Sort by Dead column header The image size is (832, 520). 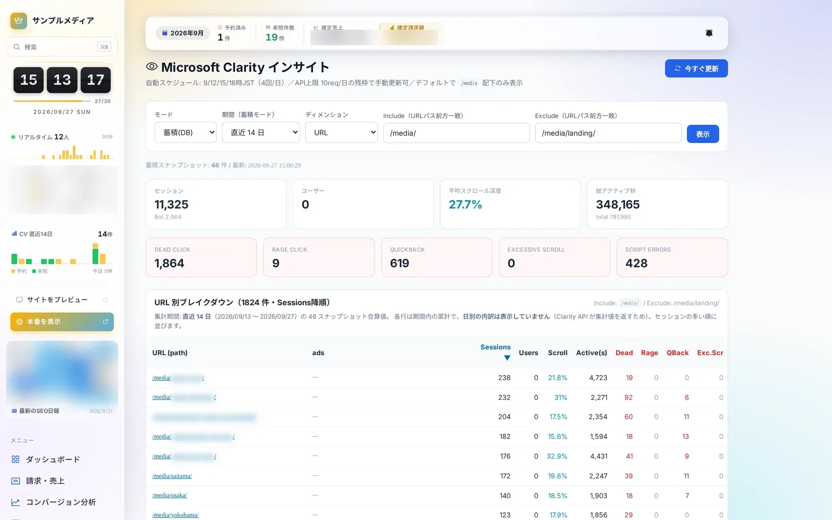coord(624,353)
